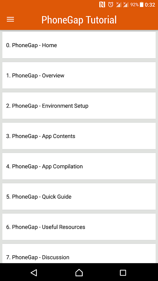Viewport: 158px width, 281px height.
Task: Tap the PhoneGap Tutorial header title
Action: click(79, 20)
